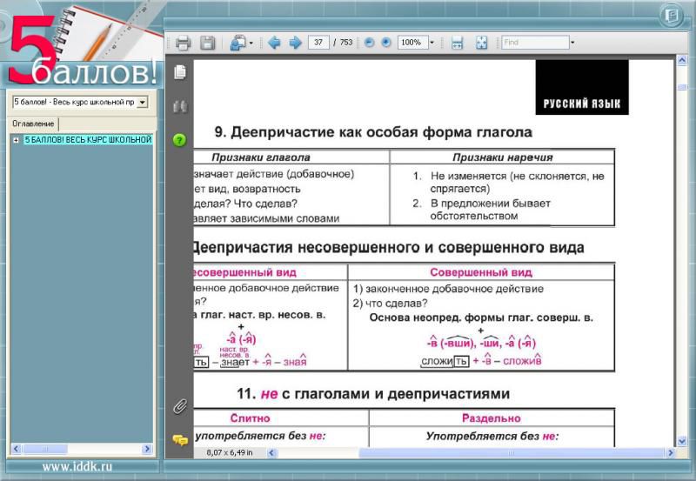
Task: Open the Find options dropdown arrow
Action: click(572, 43)
